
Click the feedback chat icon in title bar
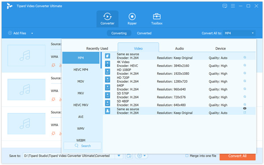(x=225, y=6)
